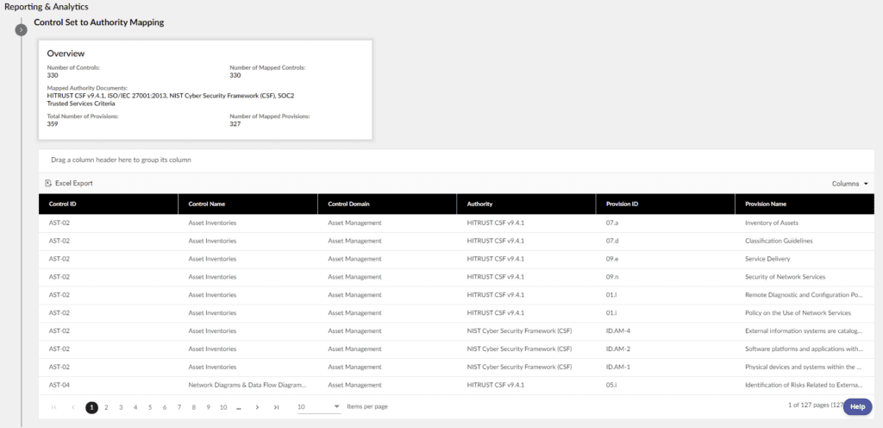Sort by Control Name column header

coord(207,205)
